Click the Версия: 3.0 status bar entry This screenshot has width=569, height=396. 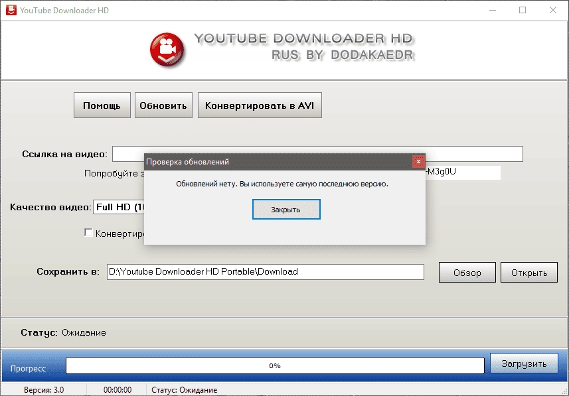pyautogui.click(x=44, y=390)
